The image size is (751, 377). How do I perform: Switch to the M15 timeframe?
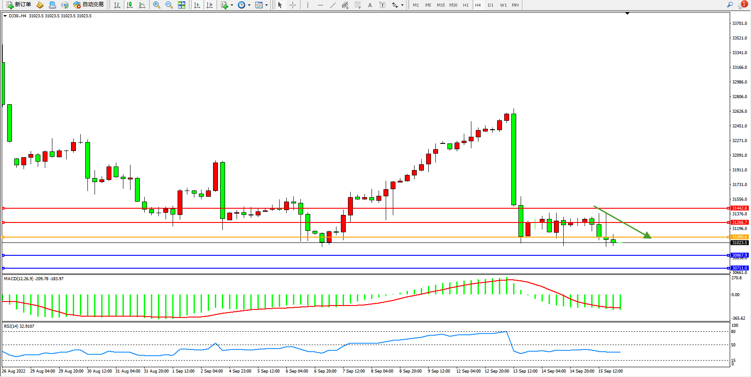click(x=440, y=5)
